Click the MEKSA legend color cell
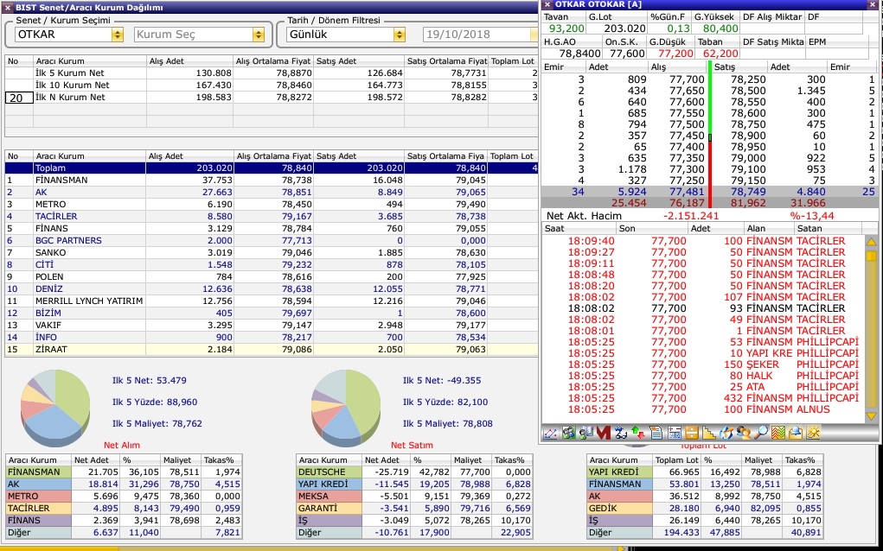Screen dimensions: 883x551 tap(329, 497)
